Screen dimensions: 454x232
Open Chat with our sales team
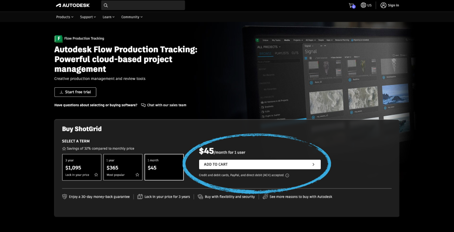164,105
